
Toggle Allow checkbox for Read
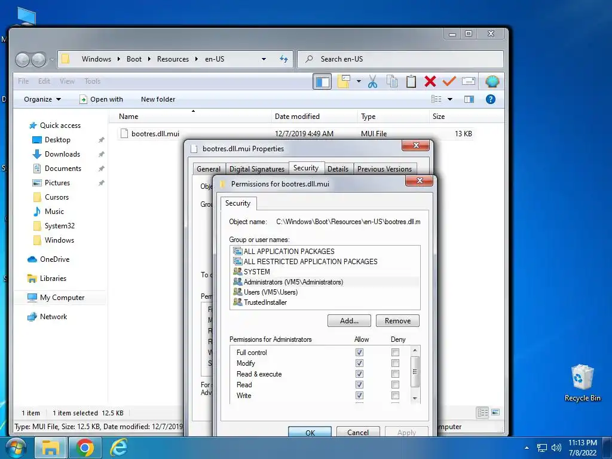click(359, 385)
